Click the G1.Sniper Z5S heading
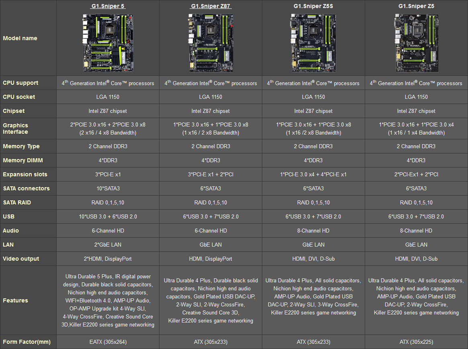This screenshot has height=349, width=468. coord(313,6)
